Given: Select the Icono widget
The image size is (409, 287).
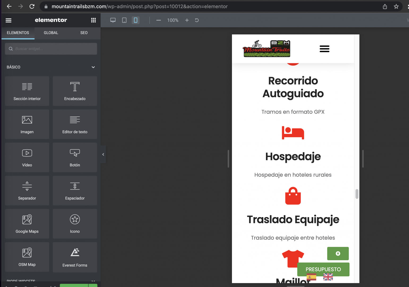Looking at the screenshot, I should (75, 224).
